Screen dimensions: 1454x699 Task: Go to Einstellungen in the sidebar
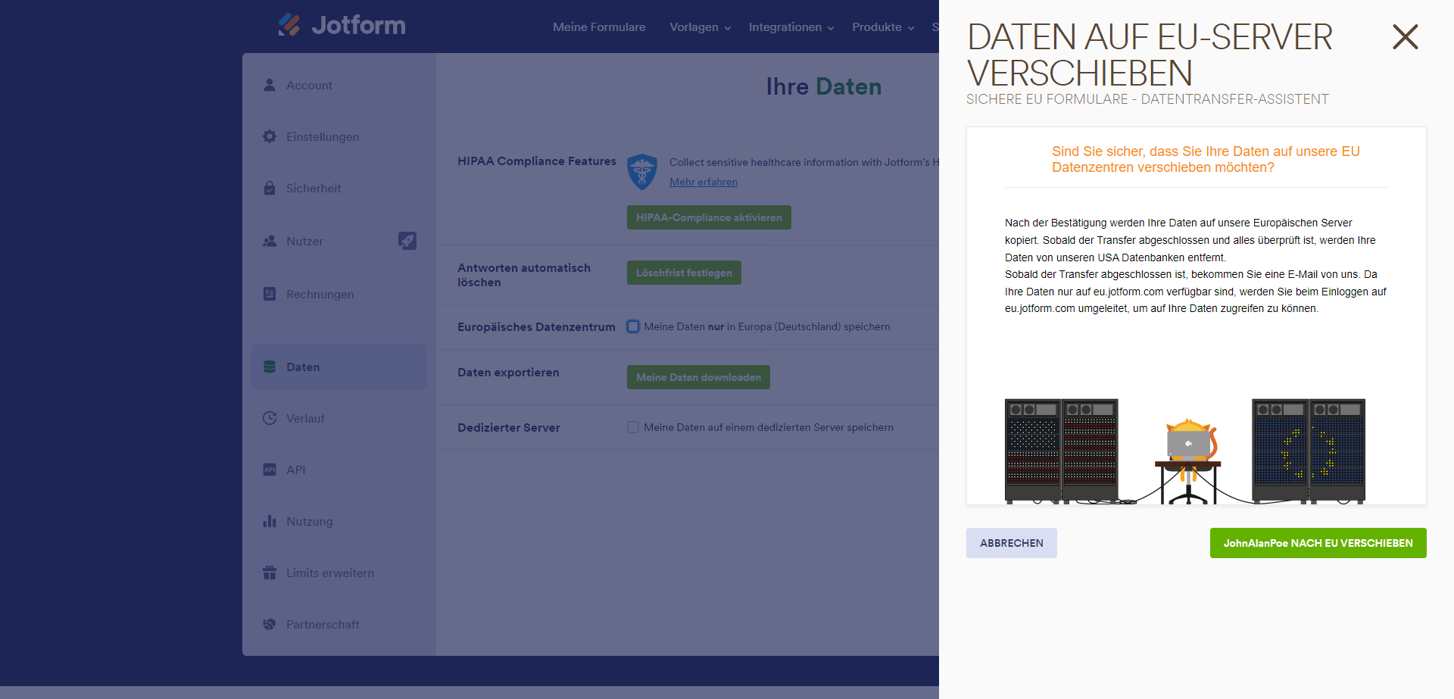[339, 136]
